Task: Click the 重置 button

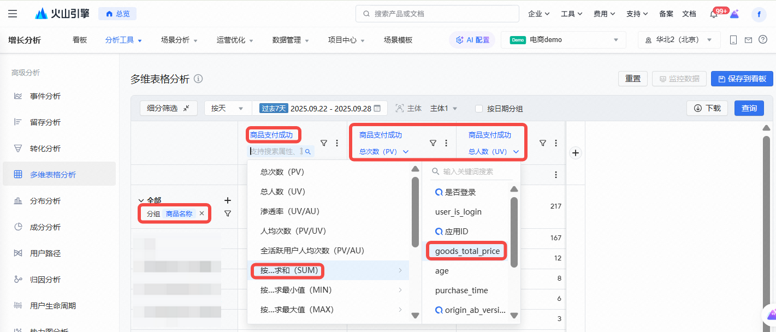Action: (633, 79)
